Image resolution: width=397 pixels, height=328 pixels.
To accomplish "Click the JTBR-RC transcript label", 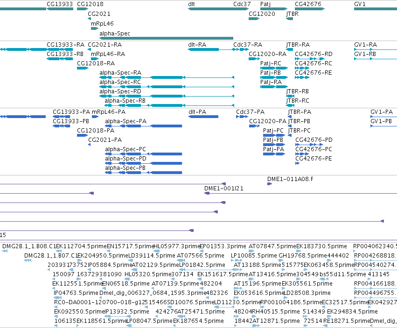I will pos(298,101).
